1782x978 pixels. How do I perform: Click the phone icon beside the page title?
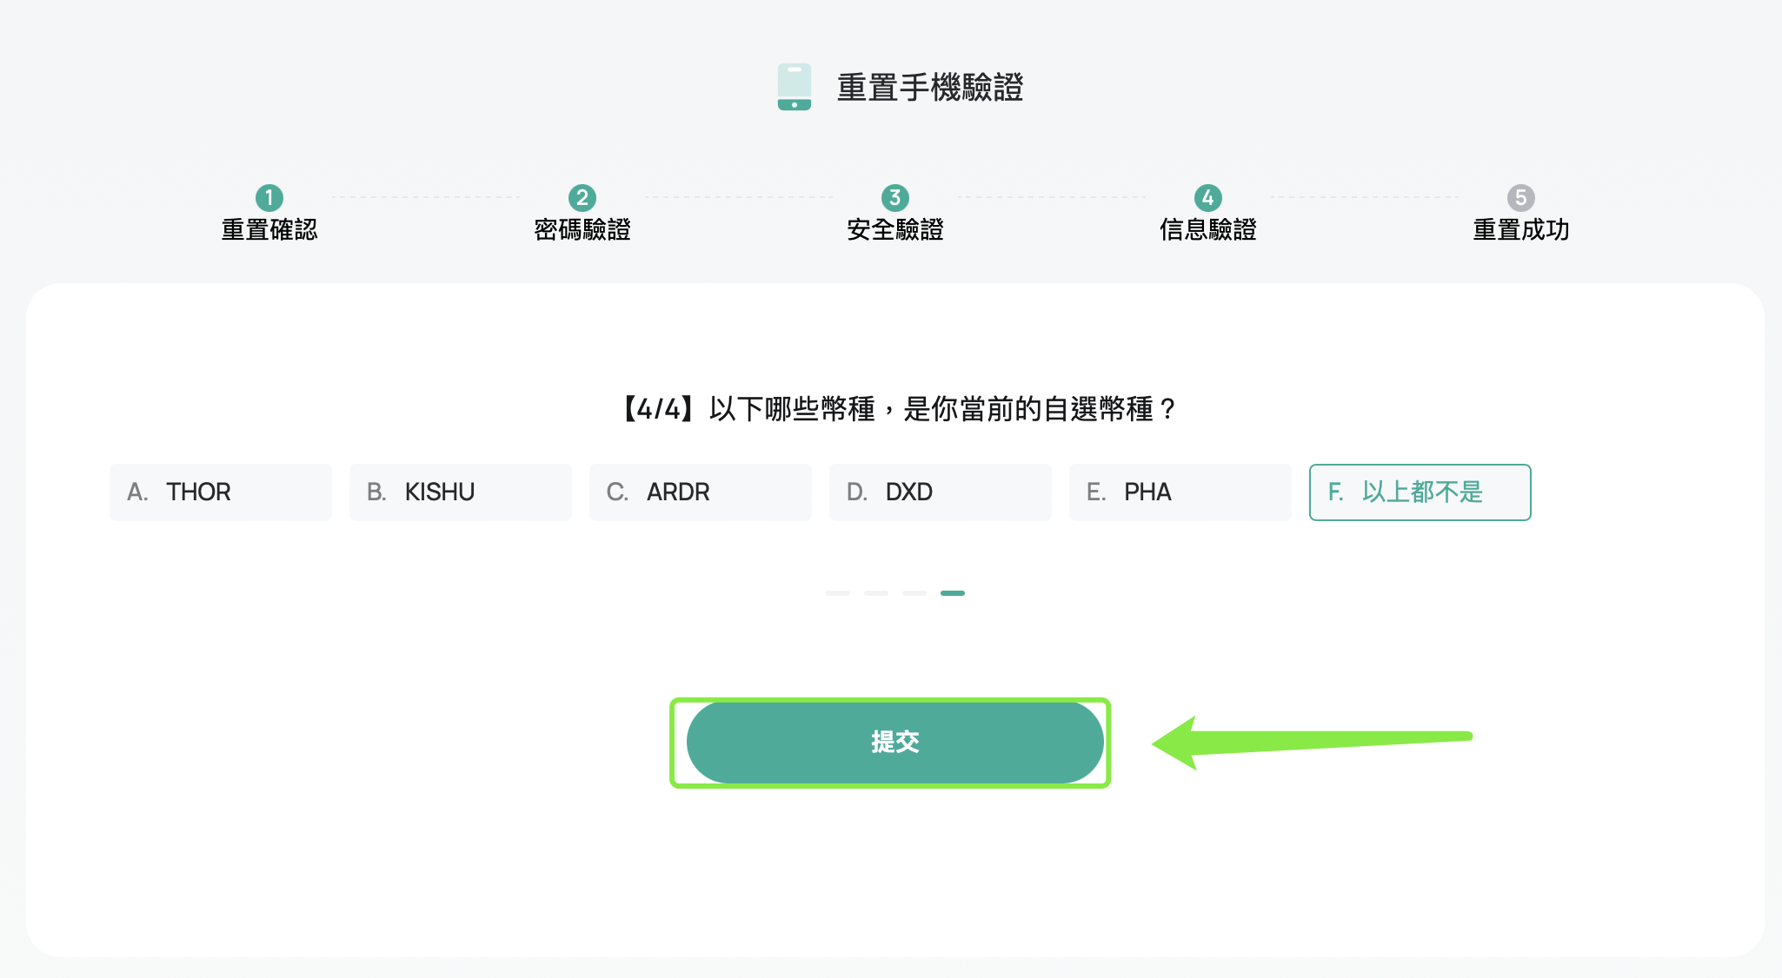(794, 87)
